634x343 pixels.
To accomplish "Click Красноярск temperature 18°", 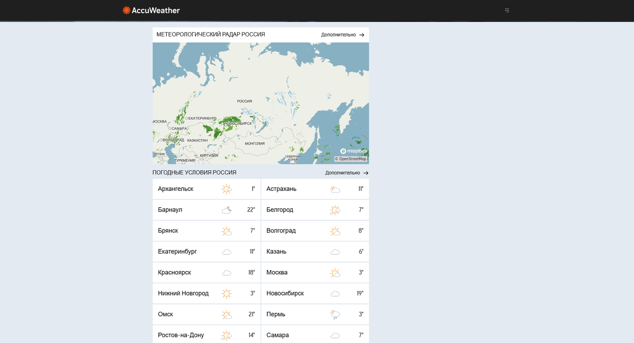I will (x=251, y=273).
